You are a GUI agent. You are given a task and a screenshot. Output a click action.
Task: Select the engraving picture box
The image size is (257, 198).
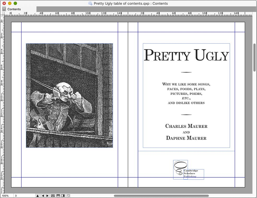tap(69, 95)
